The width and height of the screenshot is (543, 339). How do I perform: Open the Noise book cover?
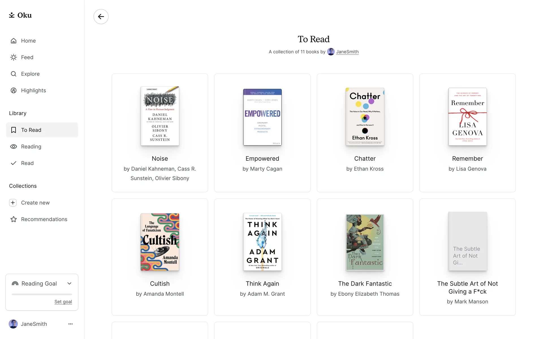tap(160, 116)
